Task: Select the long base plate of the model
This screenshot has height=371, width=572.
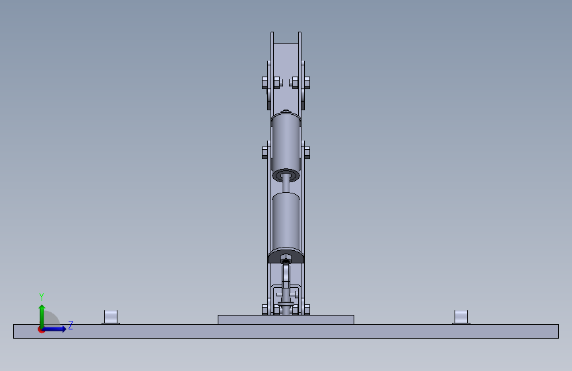Action: pyautogui.click(x=286, y=331)
